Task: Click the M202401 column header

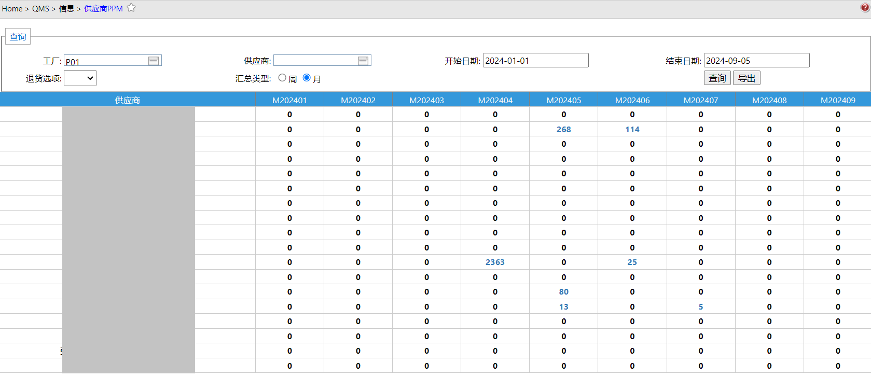Action: tap(289, 100)
